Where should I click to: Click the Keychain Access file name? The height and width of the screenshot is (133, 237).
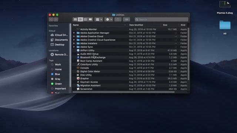(x=89, y=82)
